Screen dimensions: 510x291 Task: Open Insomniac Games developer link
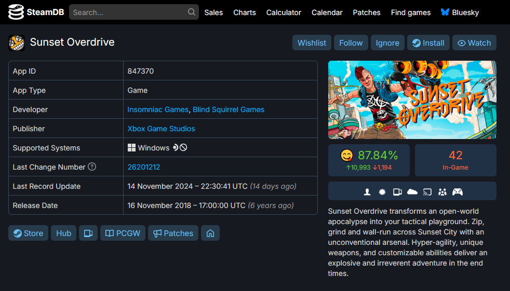[x=158, y=109]
